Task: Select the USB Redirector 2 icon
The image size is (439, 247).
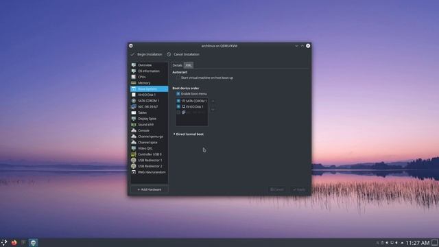Action: point(134,166)
